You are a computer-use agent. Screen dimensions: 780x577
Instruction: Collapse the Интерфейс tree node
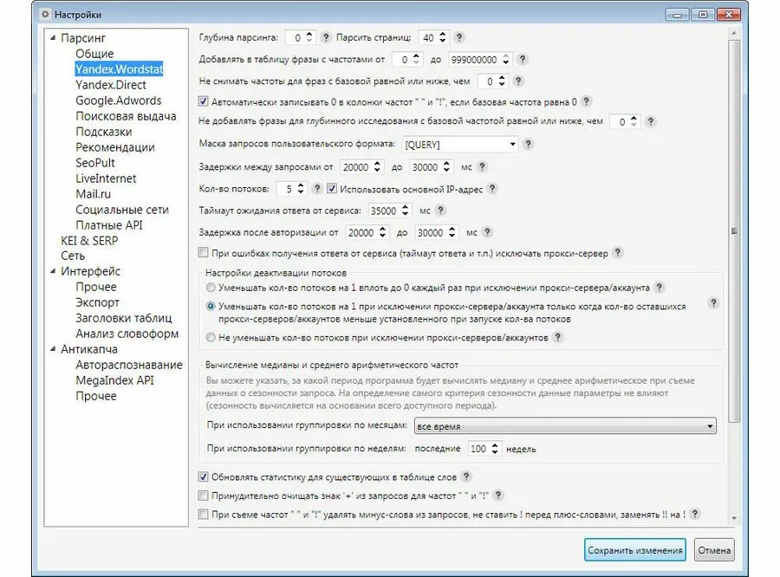53,271
